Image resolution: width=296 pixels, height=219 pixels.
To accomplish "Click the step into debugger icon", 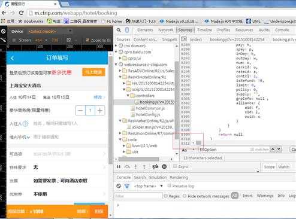I will pyautogui.click(x=135, y=166).
